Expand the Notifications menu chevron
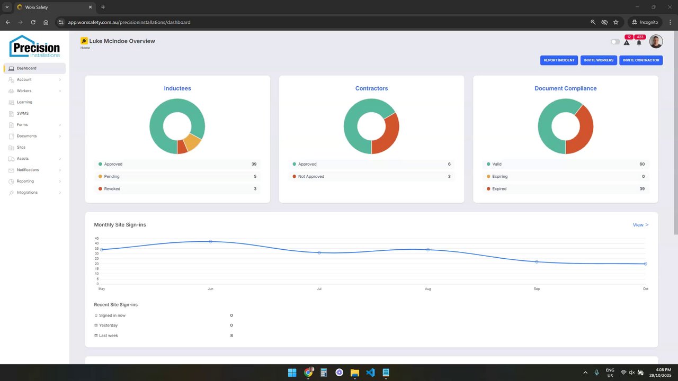The image size is (678, 381). click(x=60, y=170)
